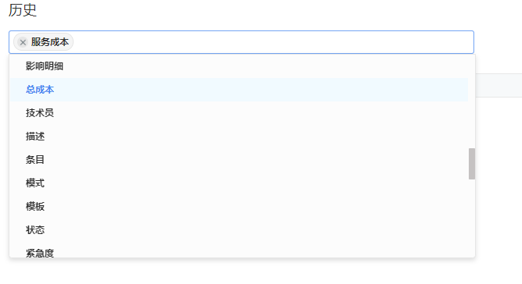
Task: Click the scrollbar track below the thumb
Action: [472, 218]
